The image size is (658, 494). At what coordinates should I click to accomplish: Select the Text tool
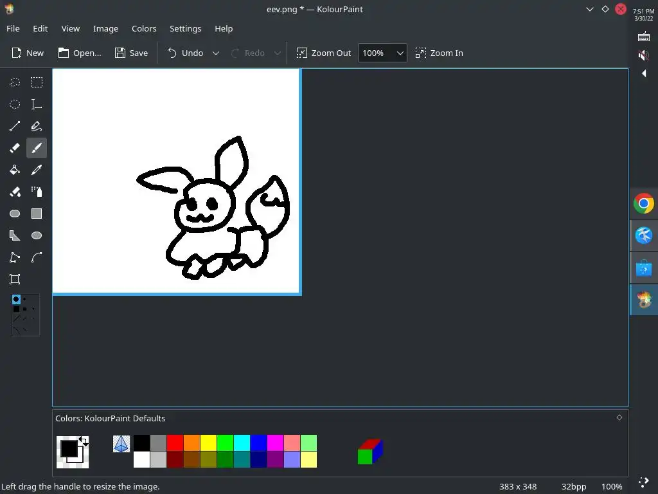[37, 104]
